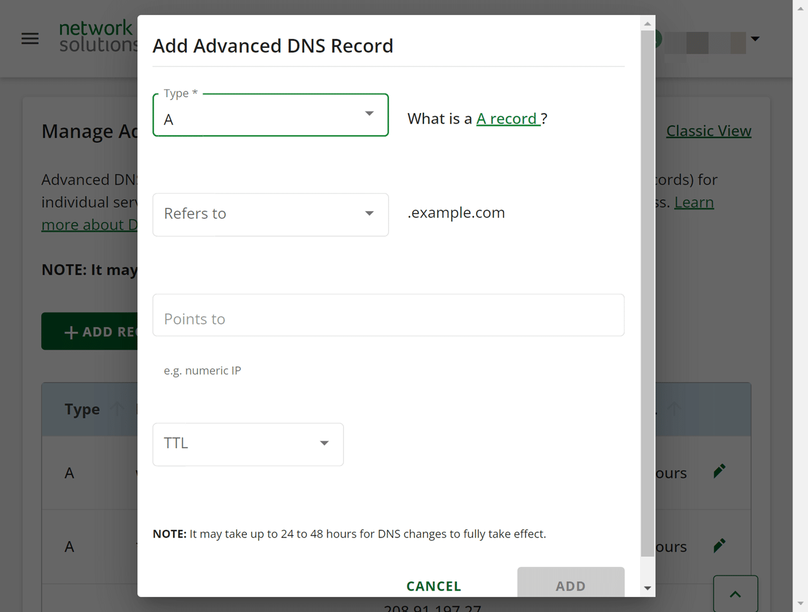Switch to Classic View
This screenshot has width=808, height=612.
click(x=708, y=130)
